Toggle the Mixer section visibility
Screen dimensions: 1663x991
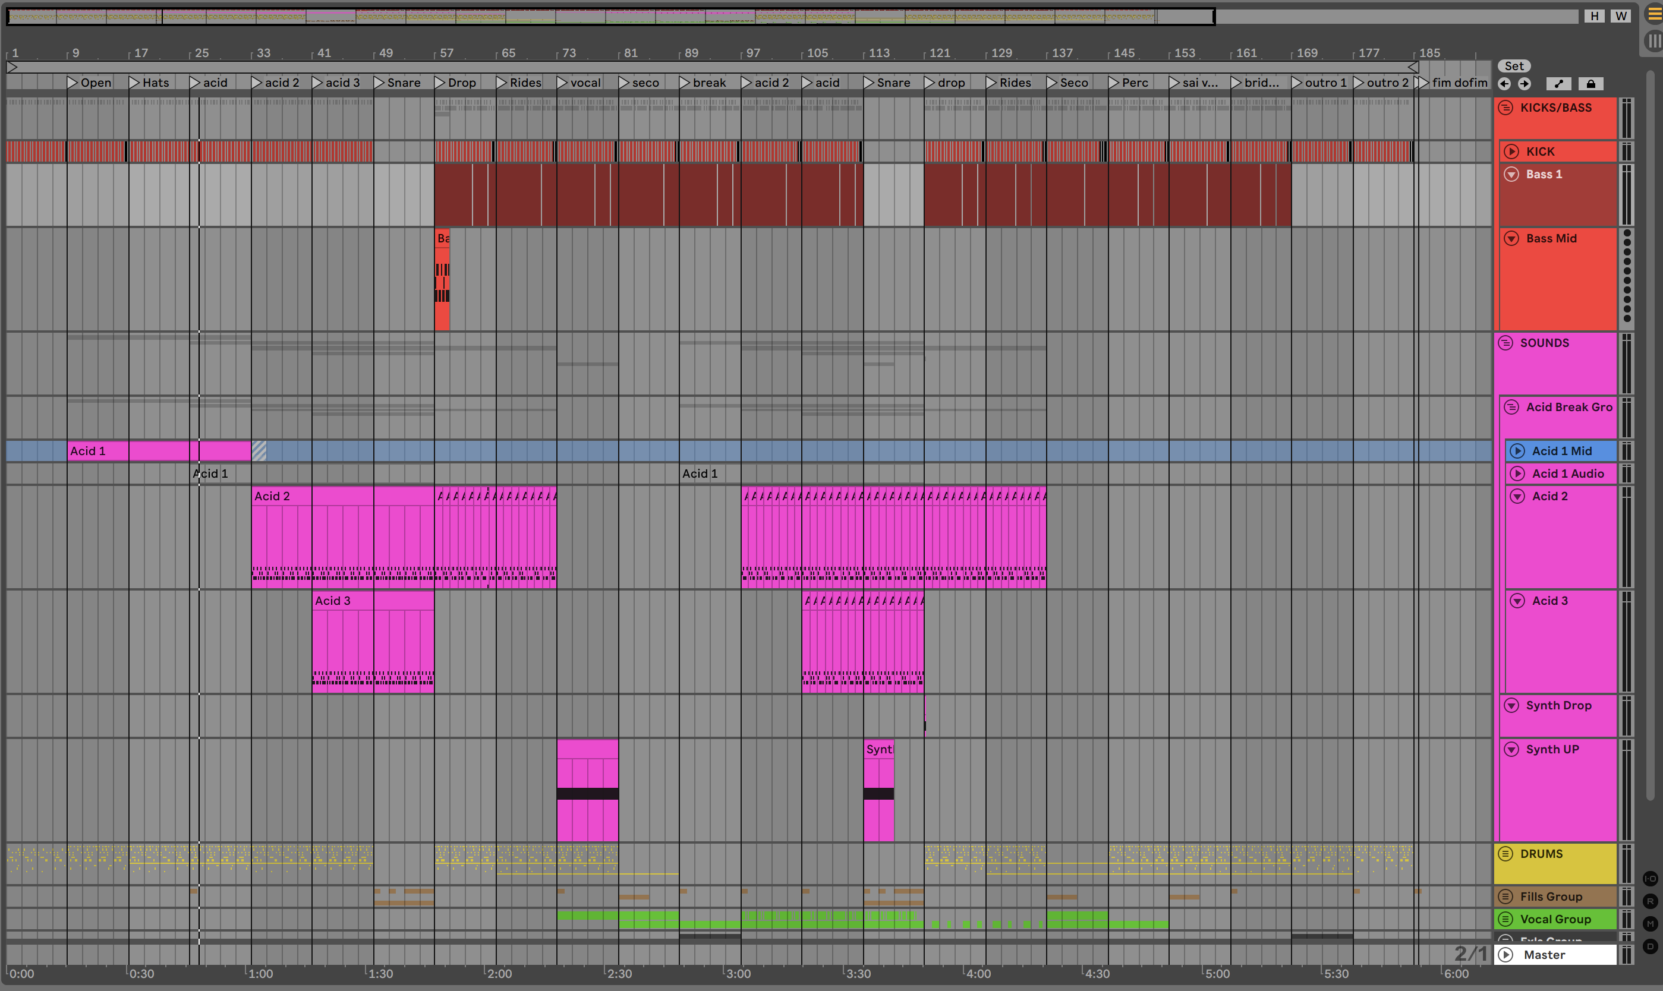point(1651,924)
